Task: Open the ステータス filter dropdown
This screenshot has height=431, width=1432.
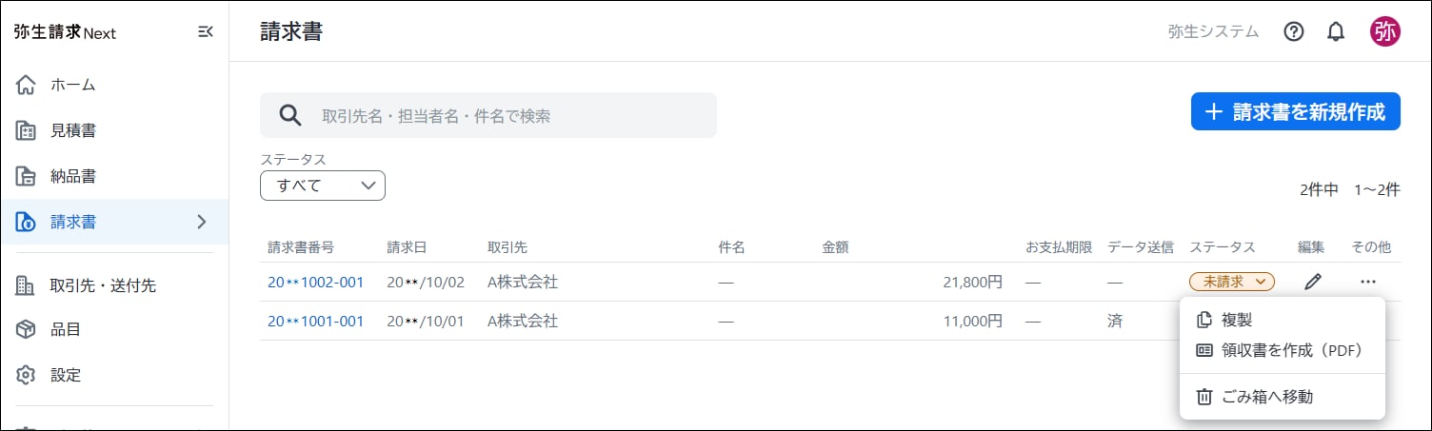Action: pyautogui.click(x=322, y=186)
